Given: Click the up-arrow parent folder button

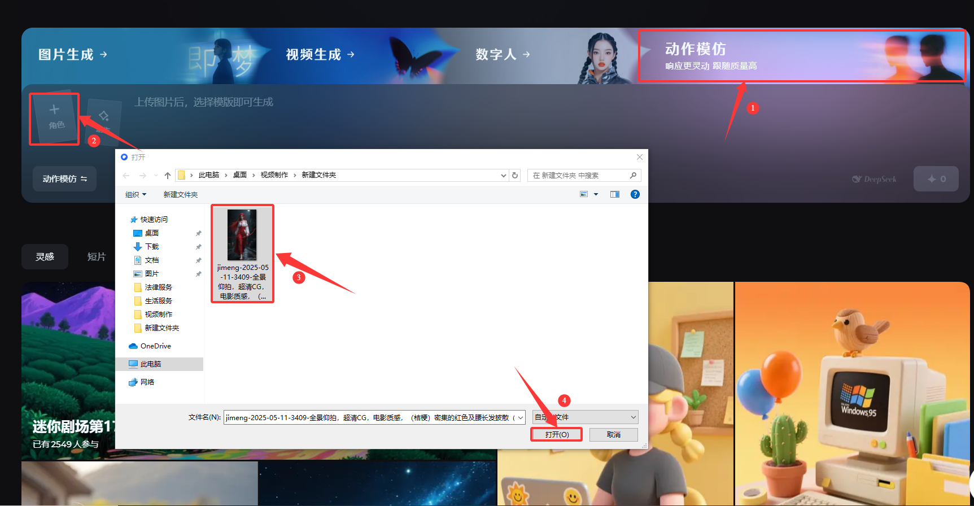Looking at the screenshot, I should click(x=168, y=176).
